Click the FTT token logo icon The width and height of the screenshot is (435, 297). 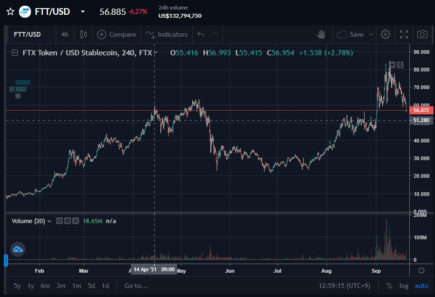25,11
